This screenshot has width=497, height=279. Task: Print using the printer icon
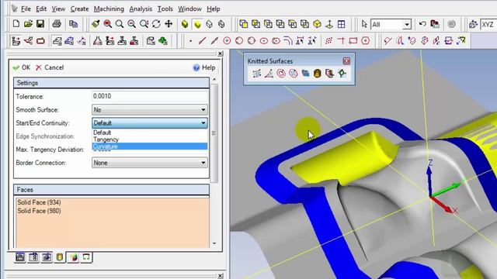coord(57,24)
